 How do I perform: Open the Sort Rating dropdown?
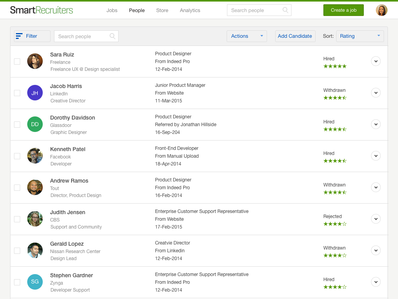[x=360, y=36]
